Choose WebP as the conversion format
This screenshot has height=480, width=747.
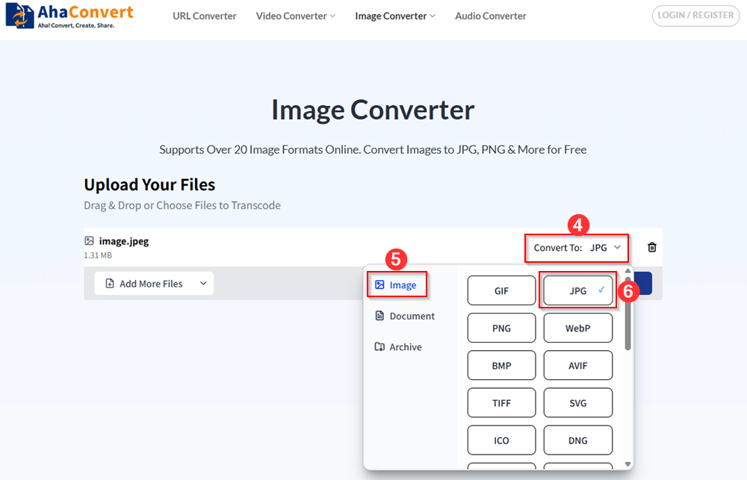click(578, 328)
